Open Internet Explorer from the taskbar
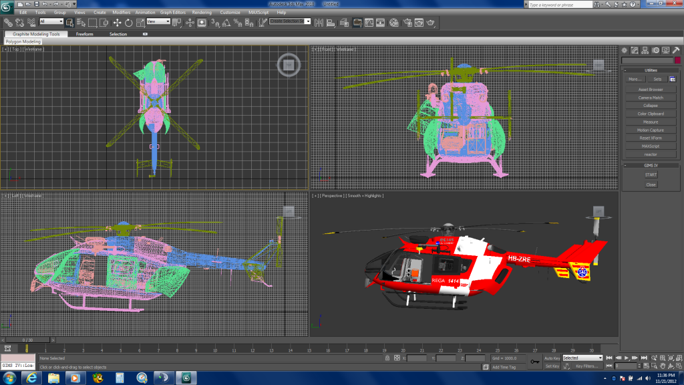 pyautogui.click(x=31, y=378)
